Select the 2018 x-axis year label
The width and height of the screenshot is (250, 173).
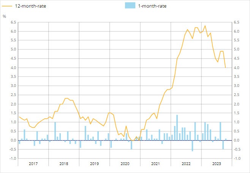tap(64, 164)
